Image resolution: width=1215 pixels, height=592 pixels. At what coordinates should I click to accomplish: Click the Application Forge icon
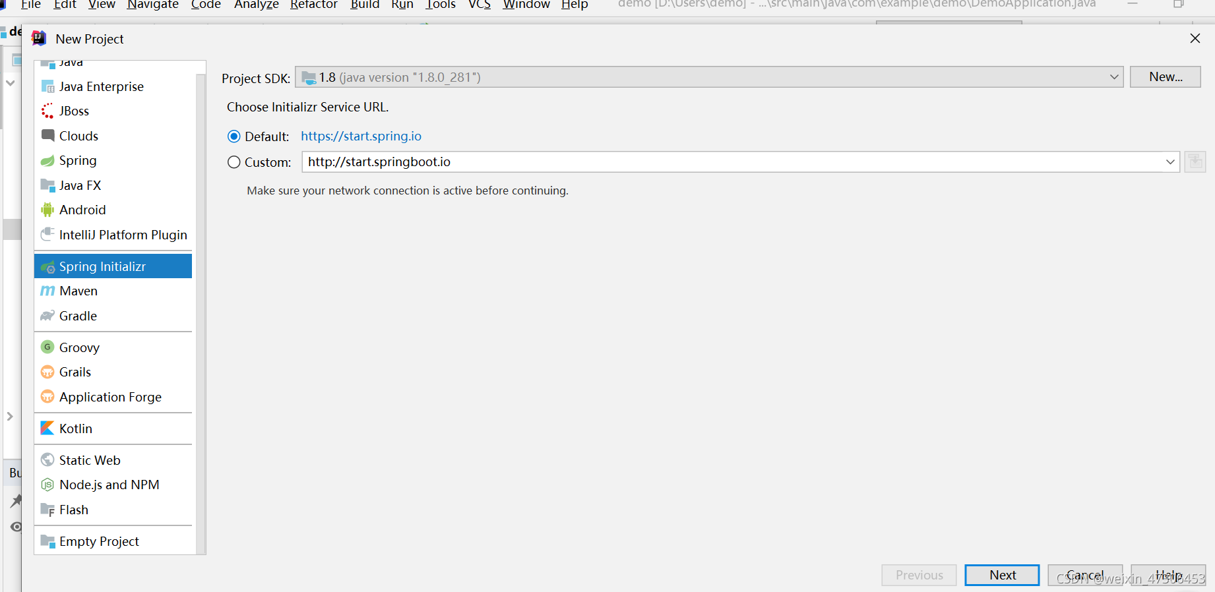[47, 396]
